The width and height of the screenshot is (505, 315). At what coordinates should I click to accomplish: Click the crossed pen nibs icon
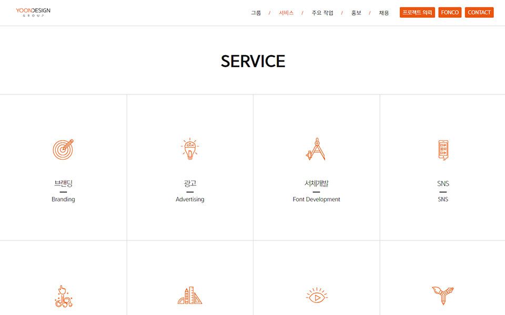(443, 296)
